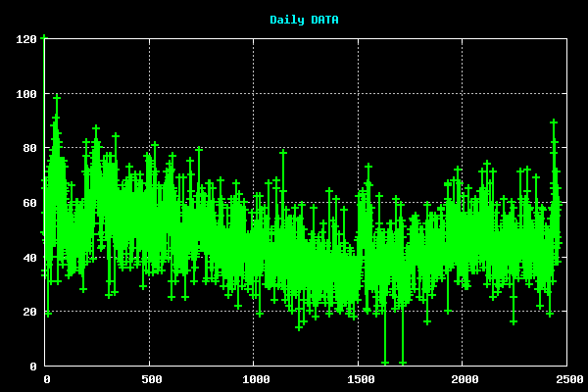Pick the 1500 x-axis tick label
This screenshot has width=588, height=392.
(x=359, y=379)
